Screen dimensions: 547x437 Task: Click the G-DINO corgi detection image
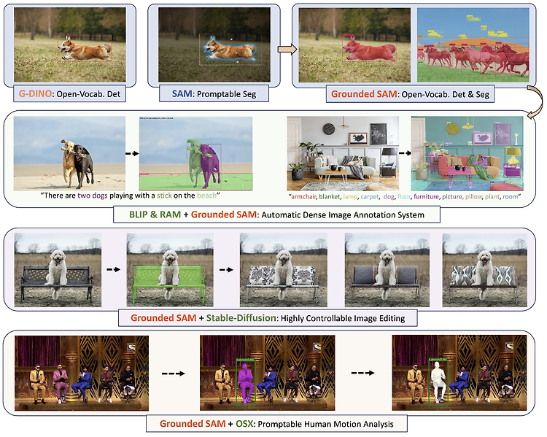(70, 45)
